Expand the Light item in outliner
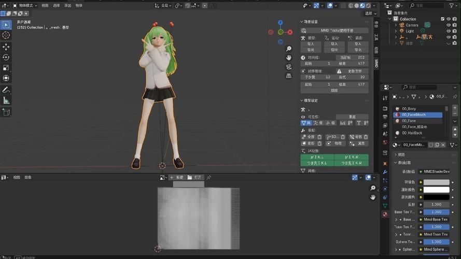 [x=396, y=31]
